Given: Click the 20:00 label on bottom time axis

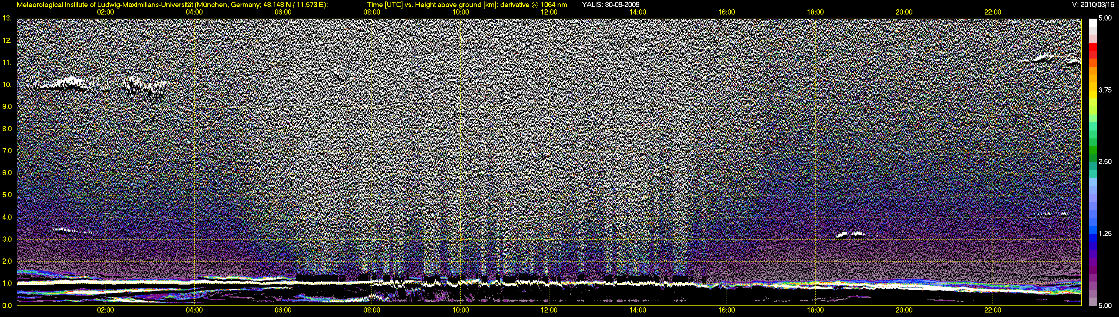Looking at the screenshot, I should (904, 310).
